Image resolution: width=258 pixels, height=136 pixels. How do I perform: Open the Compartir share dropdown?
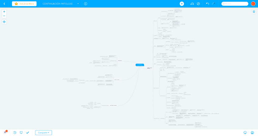tap(44, 133)
